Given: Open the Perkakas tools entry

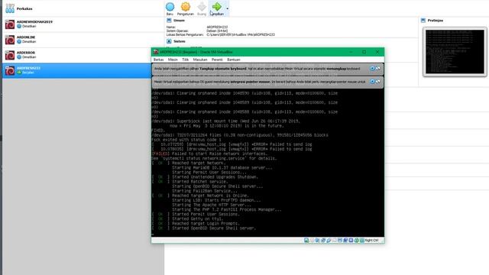Looking at the screenshot, I should pyautogui.click(x=83, y=8).
